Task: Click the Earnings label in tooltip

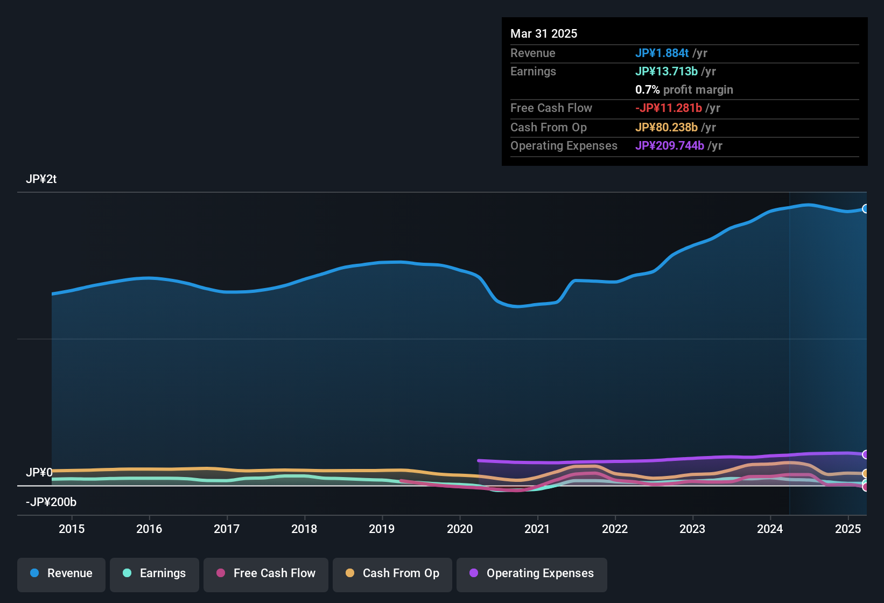Action: click(x=533, y=71)
